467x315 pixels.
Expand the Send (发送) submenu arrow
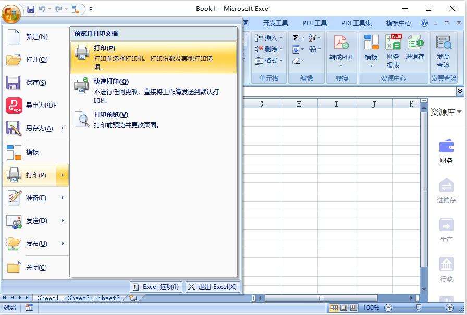point(63,221)
